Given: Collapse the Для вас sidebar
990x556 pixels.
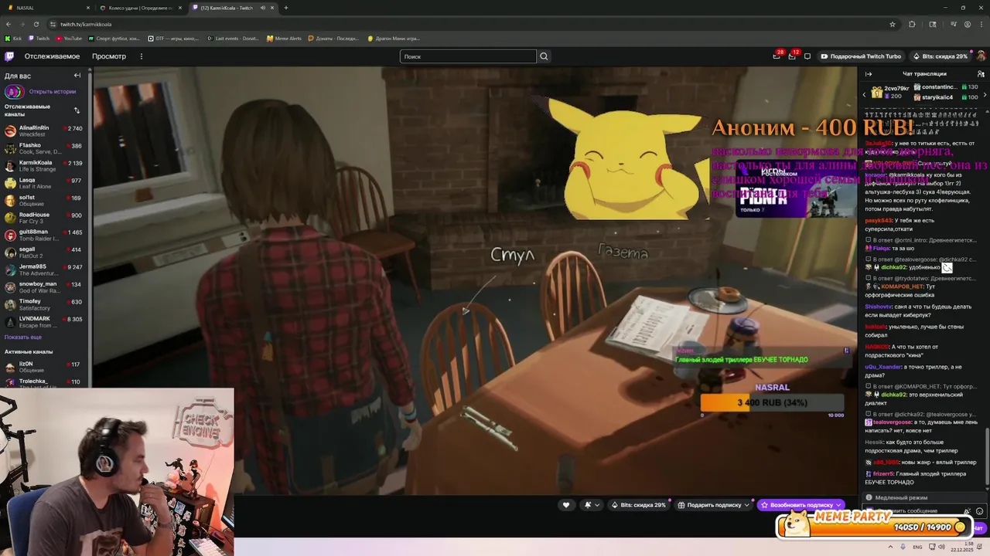Looking at the screenshot, I should click(x=77, y=76).
